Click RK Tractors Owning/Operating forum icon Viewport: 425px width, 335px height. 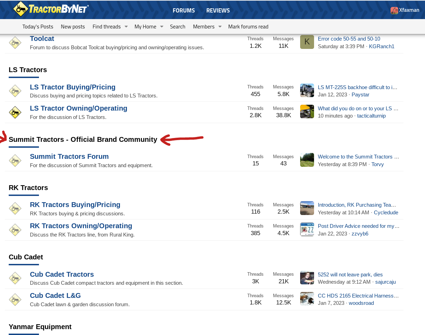(x=15, y=230)
